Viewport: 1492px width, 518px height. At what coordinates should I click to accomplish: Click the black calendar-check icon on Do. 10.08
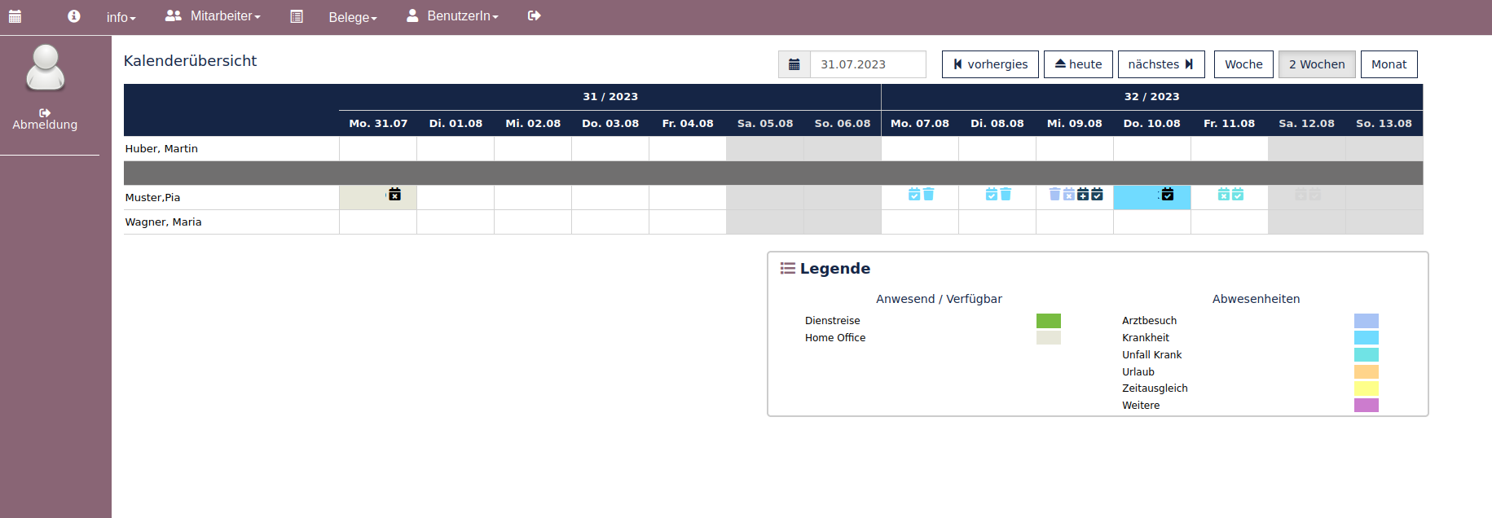(1168, 194)
